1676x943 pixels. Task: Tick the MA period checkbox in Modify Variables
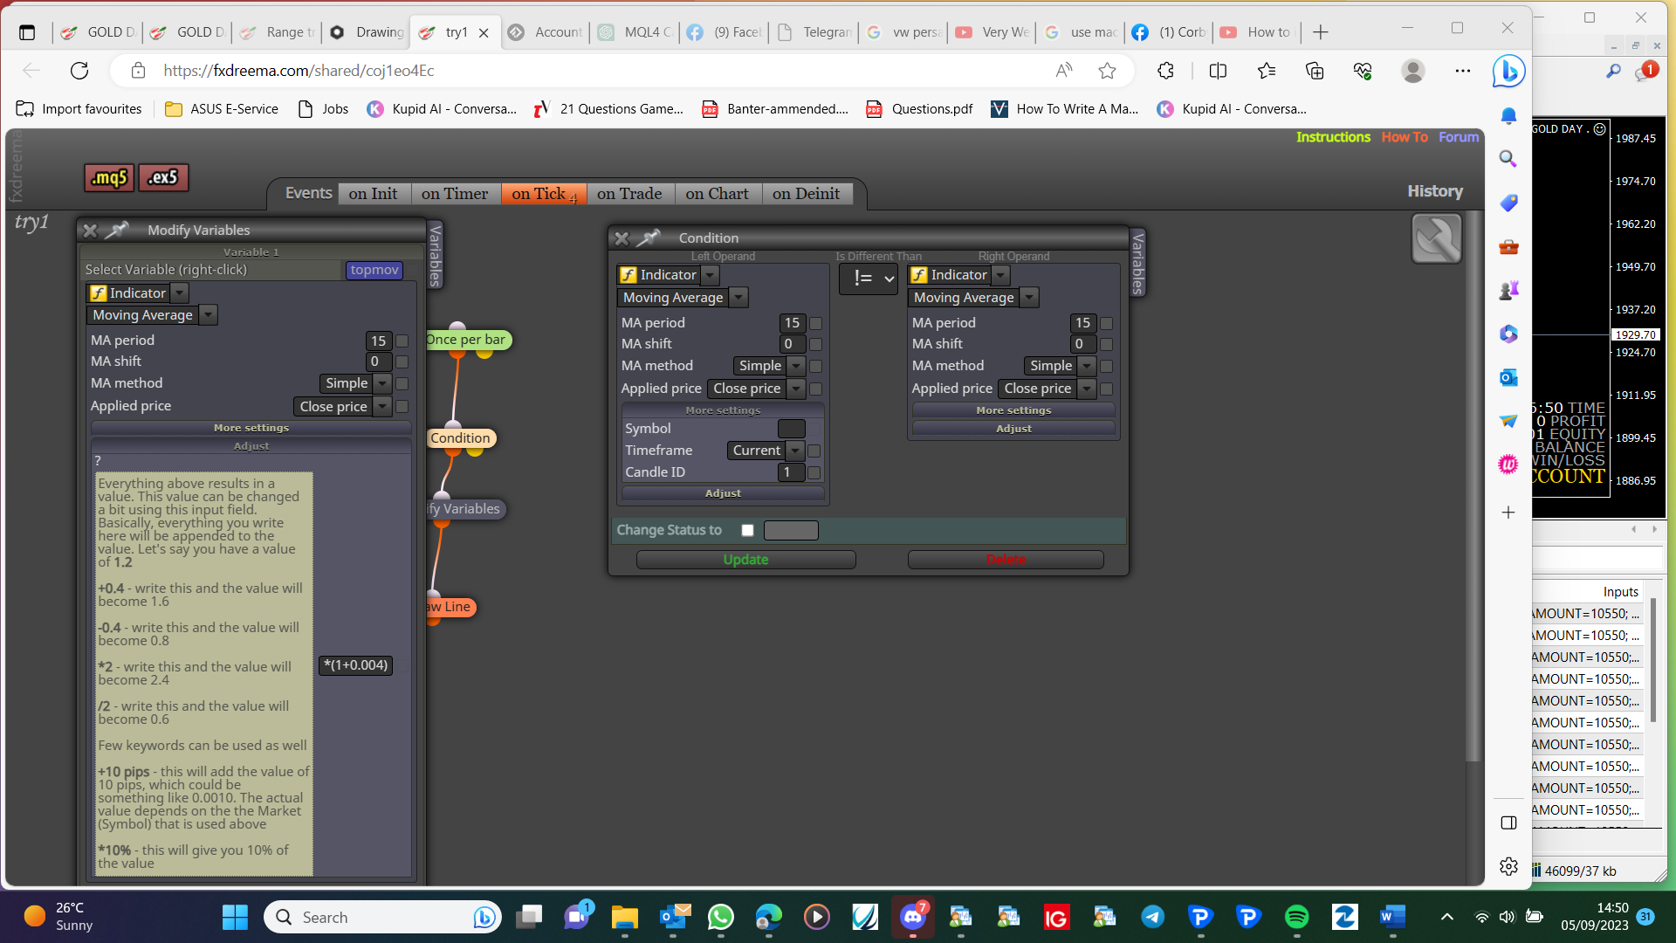pos(402,341)
